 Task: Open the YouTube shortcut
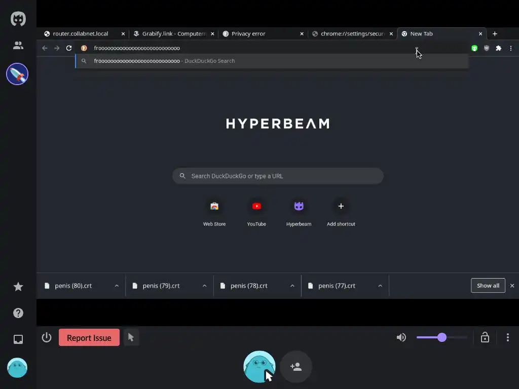click(256, 212)
